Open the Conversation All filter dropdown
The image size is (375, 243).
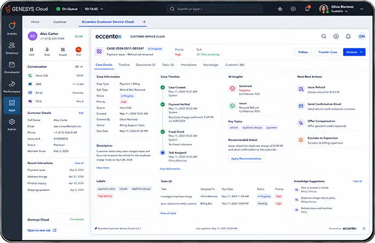(79, 67)
